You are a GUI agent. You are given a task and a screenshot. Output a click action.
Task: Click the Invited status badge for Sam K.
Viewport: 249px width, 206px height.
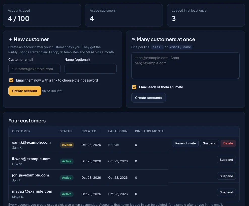click(x=67, y=145)
